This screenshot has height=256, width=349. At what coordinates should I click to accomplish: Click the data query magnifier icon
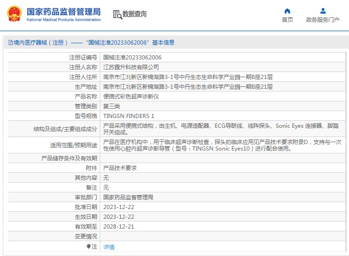[x=117, y=14]
